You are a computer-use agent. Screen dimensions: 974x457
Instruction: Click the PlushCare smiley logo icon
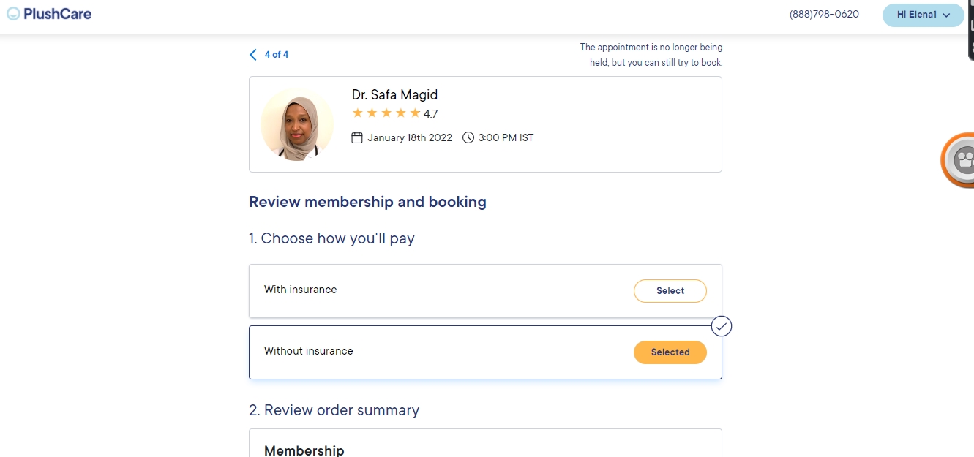(x=13, y=14)
